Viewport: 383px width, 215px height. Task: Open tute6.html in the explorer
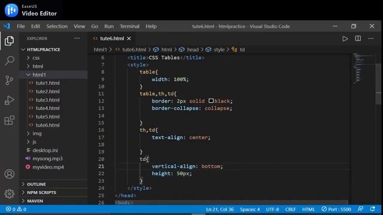[48, 125]
